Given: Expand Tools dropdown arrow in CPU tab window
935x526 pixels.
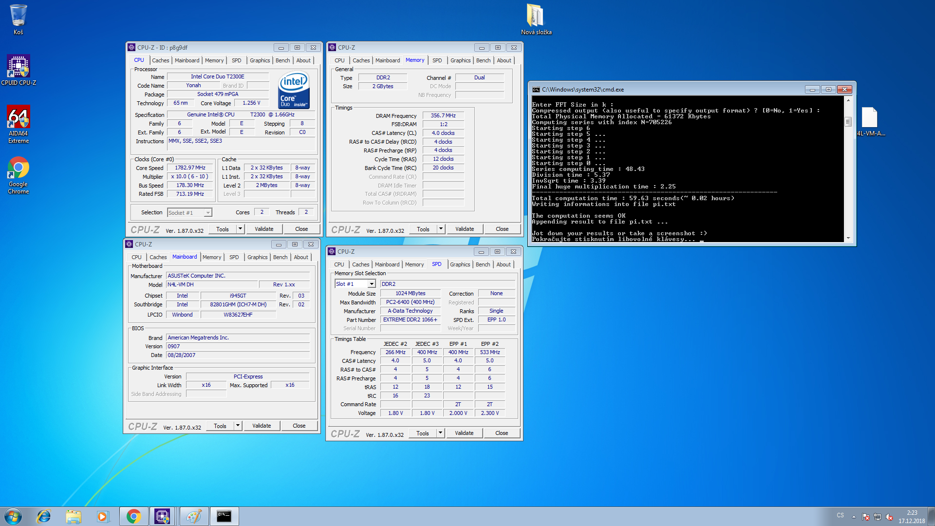Looking at the screenshot, I should pos(240,229).
